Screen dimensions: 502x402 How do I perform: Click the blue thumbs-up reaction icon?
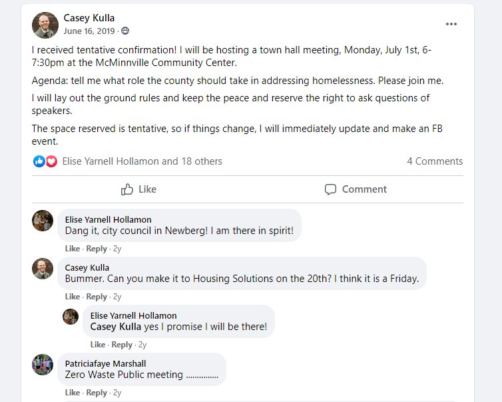(39, 161)
